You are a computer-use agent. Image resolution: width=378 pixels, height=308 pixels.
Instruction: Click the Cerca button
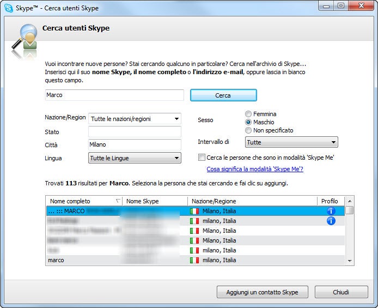pos(223,95)
